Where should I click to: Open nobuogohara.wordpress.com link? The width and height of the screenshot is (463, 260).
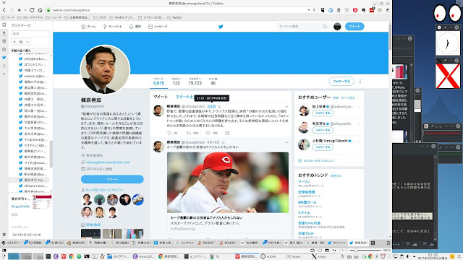tap(108, 162)
